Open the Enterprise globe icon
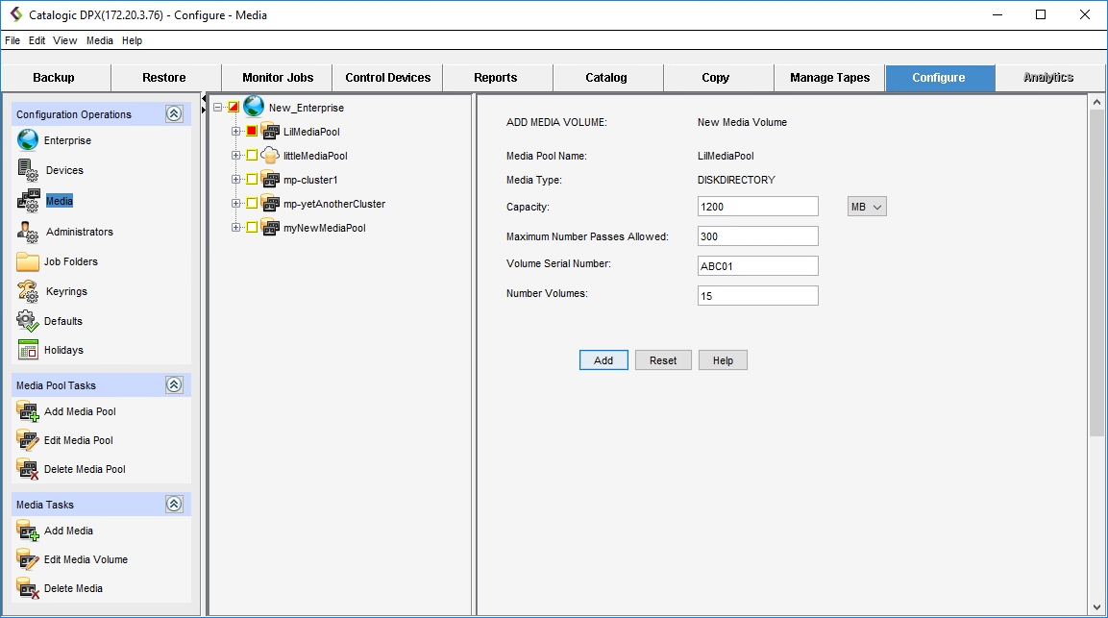This screenshot has width=1108, height=618. (x=28, y=140)
